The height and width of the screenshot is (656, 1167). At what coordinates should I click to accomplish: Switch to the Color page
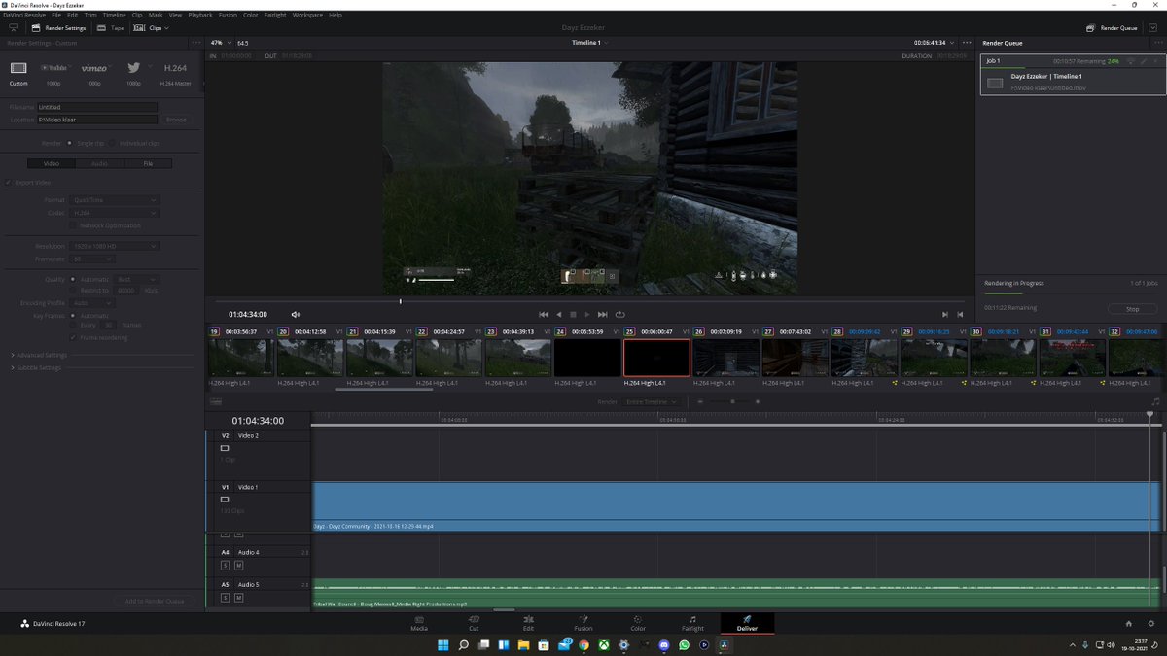[637, 626]
